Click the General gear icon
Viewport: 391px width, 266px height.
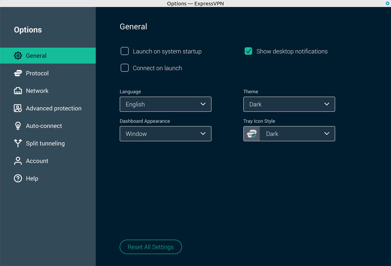point(18,55)
